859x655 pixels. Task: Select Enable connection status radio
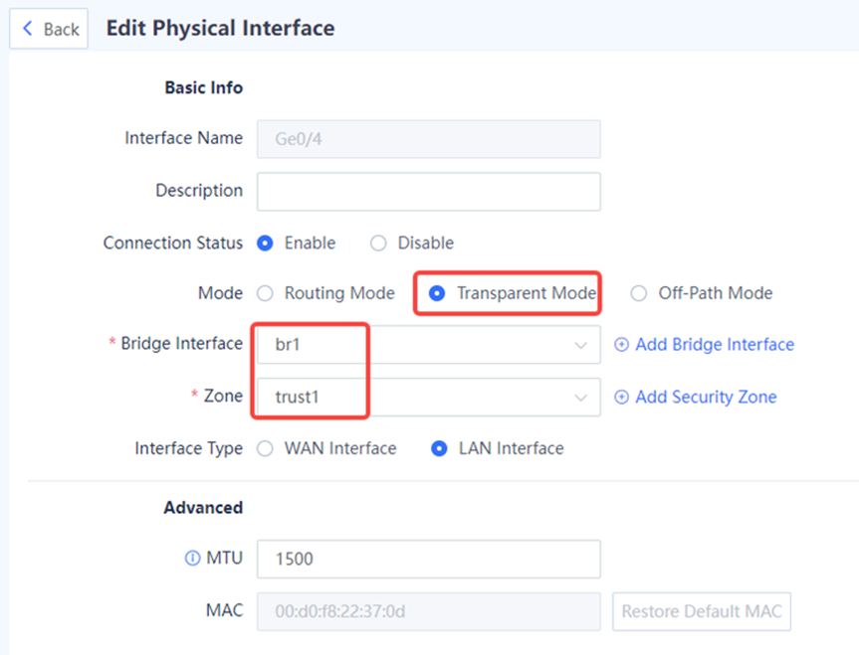click(x=265, y=243)
